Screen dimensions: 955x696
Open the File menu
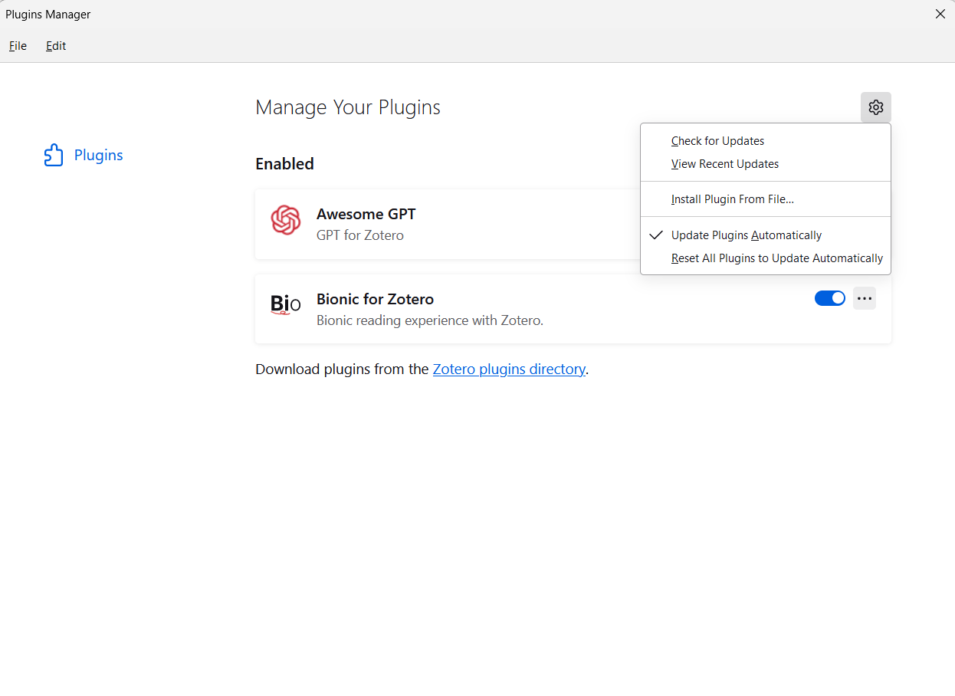[x=18, y=46]
